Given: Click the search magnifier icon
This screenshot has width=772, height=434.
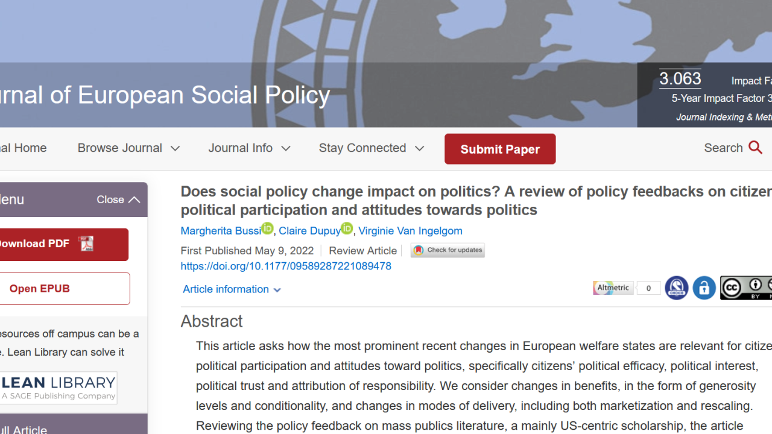Looking at the screenshot, I should (755, 148).
